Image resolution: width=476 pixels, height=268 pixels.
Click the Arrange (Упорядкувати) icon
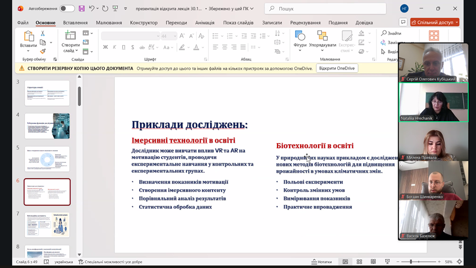[322, 41]
